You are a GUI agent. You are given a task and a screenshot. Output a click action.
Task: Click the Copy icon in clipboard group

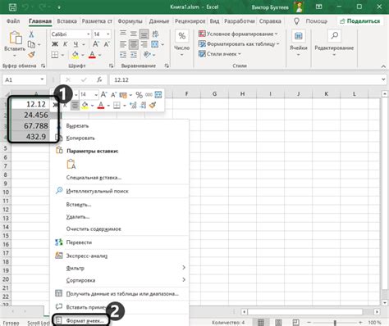click(x=31, y=44)
